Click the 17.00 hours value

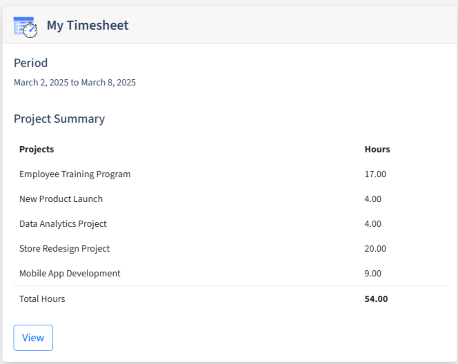click(375, 174)
